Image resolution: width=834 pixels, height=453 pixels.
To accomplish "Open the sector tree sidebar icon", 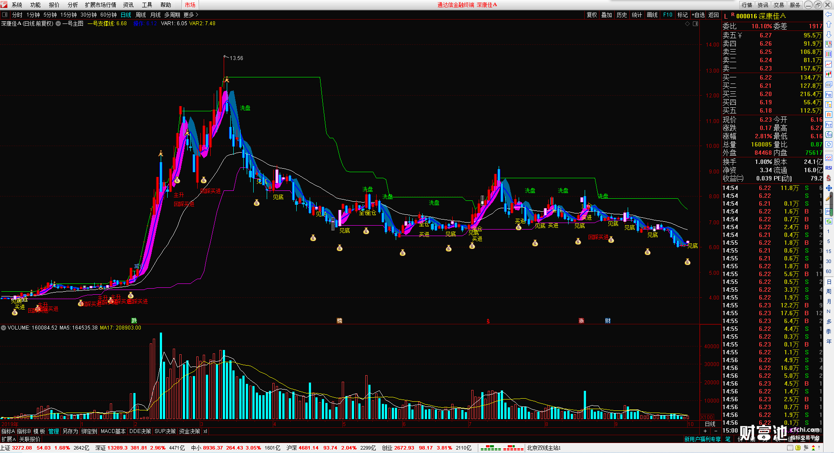I will coord(829,104).
